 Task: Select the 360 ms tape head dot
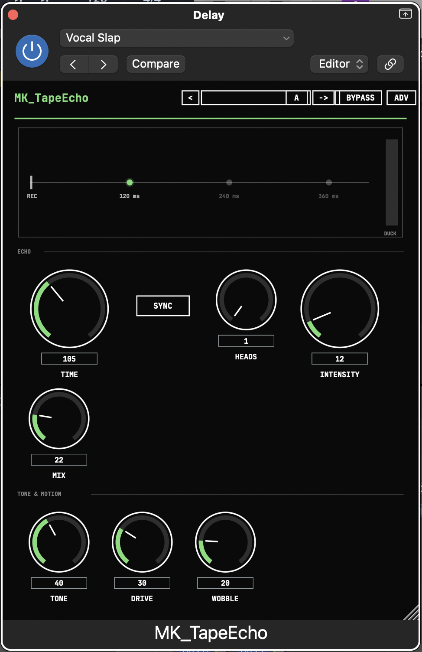(329, 183)
